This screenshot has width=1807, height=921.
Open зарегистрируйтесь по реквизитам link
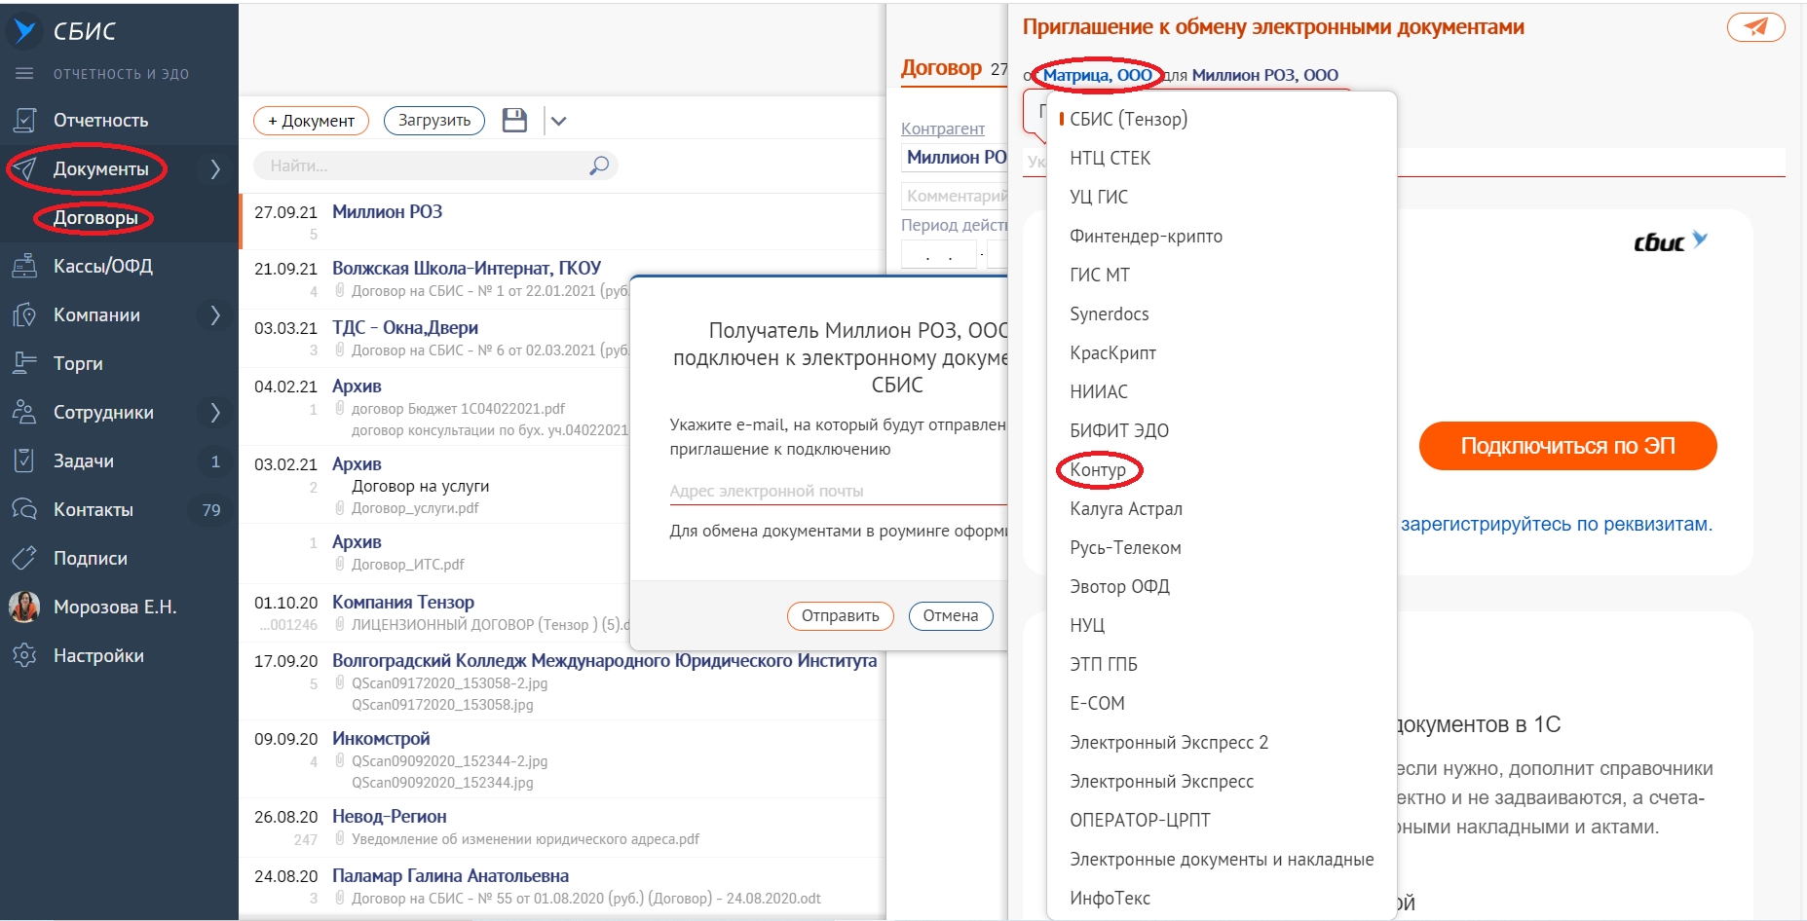[1556, 524]
